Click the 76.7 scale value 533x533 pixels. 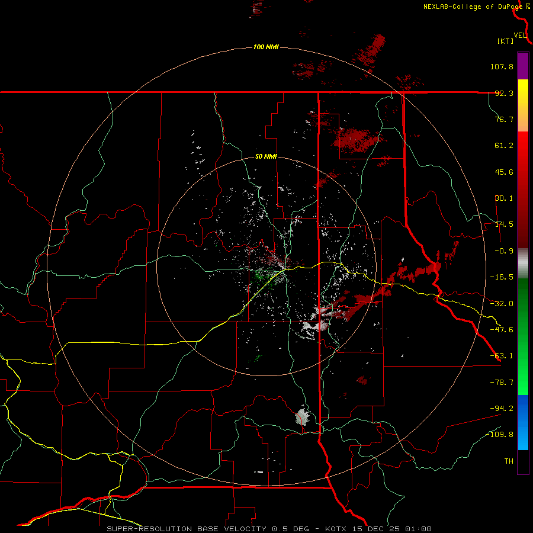(x=504, y=119)
